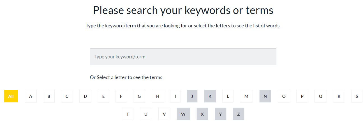Show terms under letter D
This screenshot has width=363, height=121.
tap(85, 96)
